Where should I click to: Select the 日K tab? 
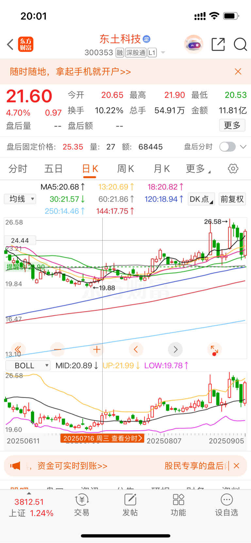click(90, 169)
